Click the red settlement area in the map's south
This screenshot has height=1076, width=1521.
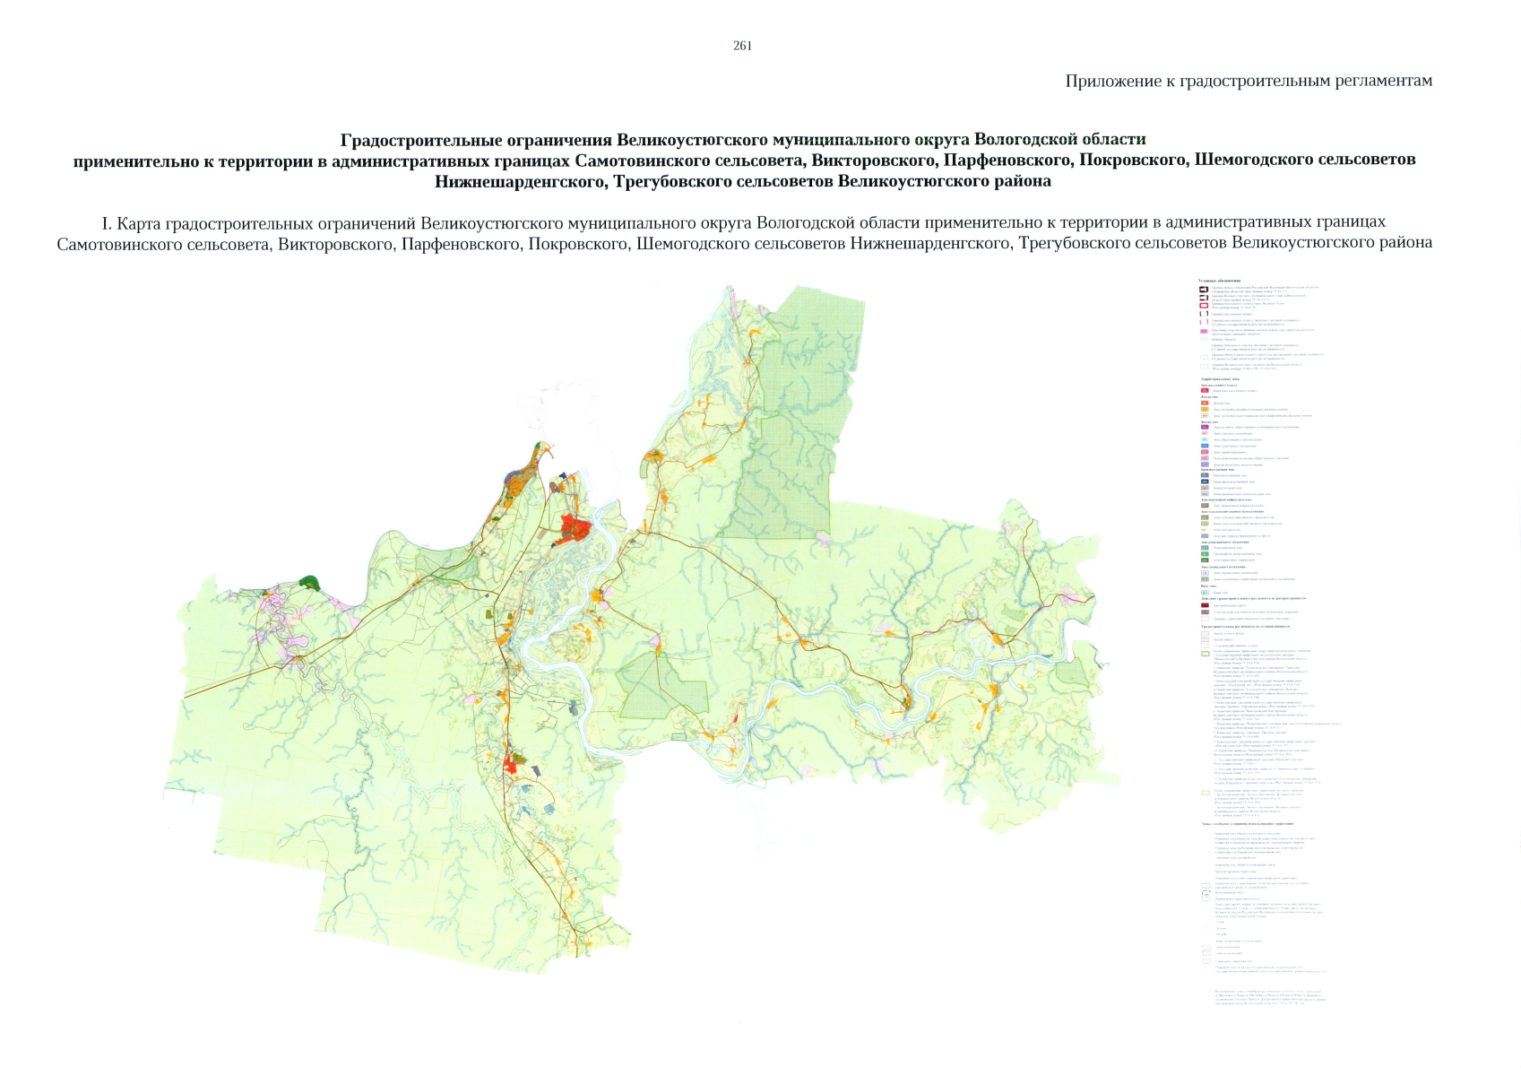coord(514,764)
